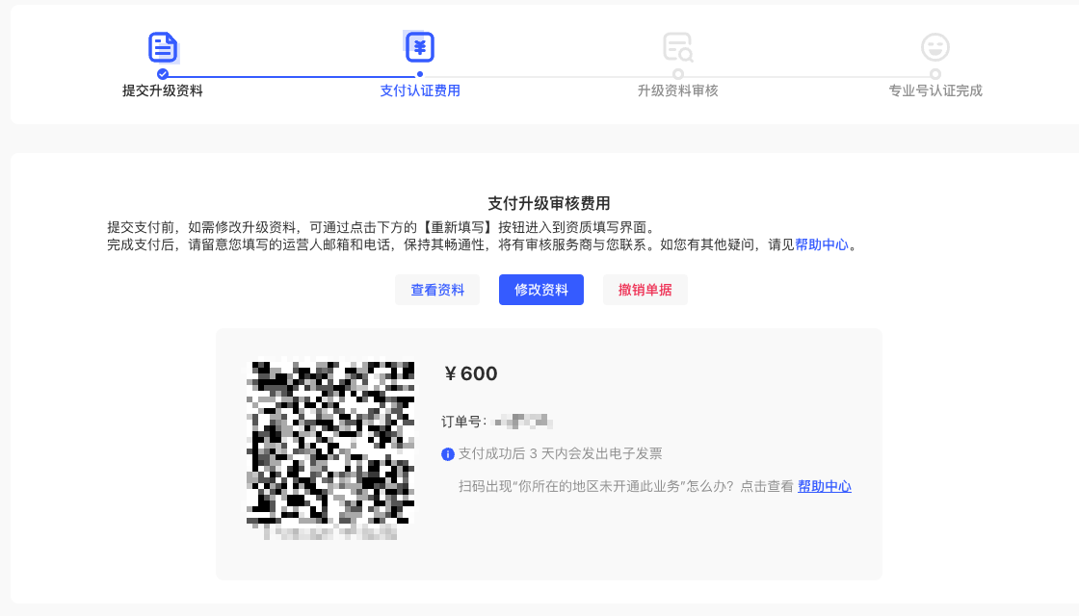Select the 支付认证费用 step label

coord(420,90)
